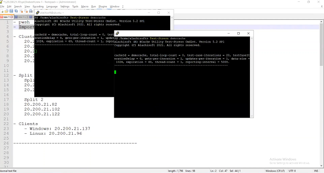
Task: Open the Tools menu
Action: [75, 6]
